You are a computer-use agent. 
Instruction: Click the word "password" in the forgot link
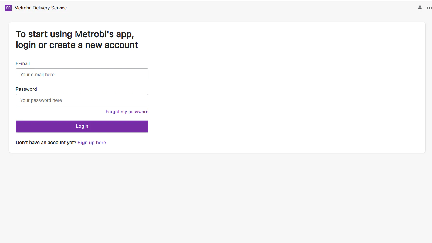point(138,112)
